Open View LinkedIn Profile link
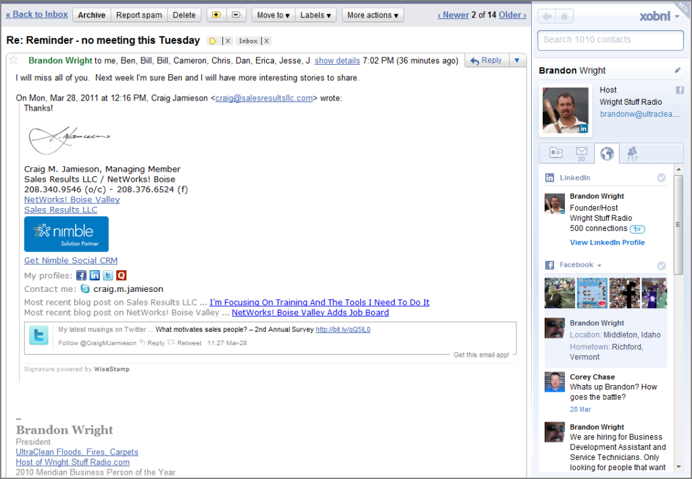 (607, 242)
